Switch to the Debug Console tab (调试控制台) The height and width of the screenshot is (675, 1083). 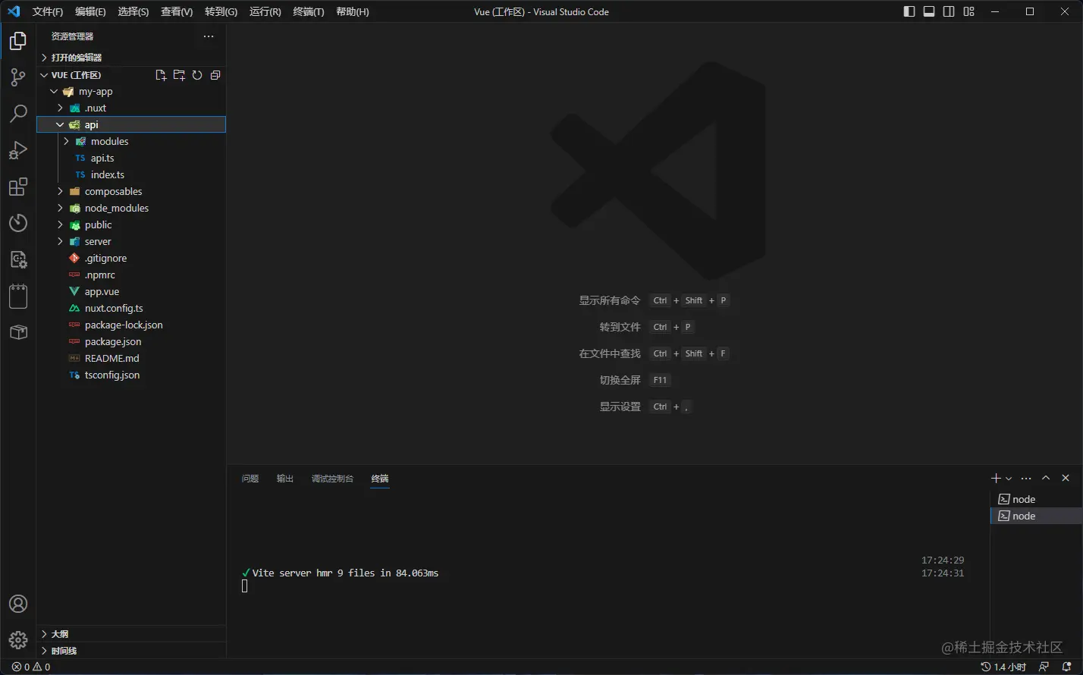pos(332,479)
